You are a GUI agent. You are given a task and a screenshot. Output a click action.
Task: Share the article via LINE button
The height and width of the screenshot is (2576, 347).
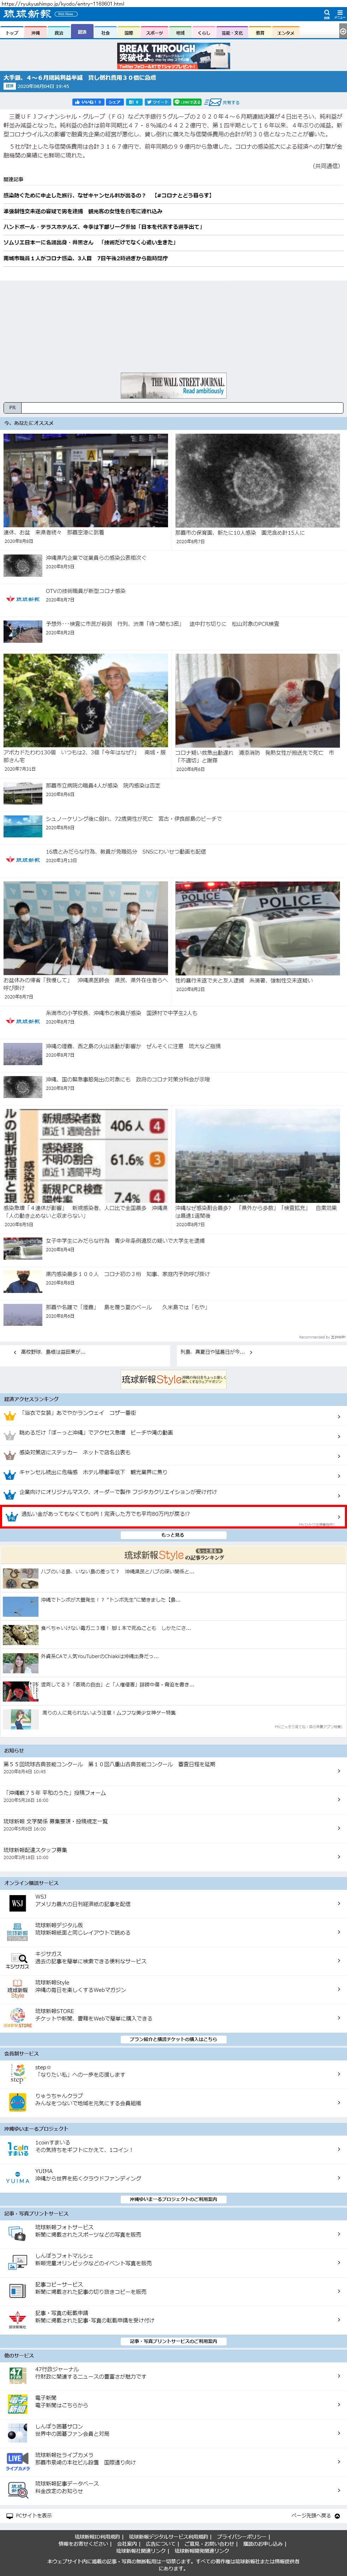coord(187,102)
